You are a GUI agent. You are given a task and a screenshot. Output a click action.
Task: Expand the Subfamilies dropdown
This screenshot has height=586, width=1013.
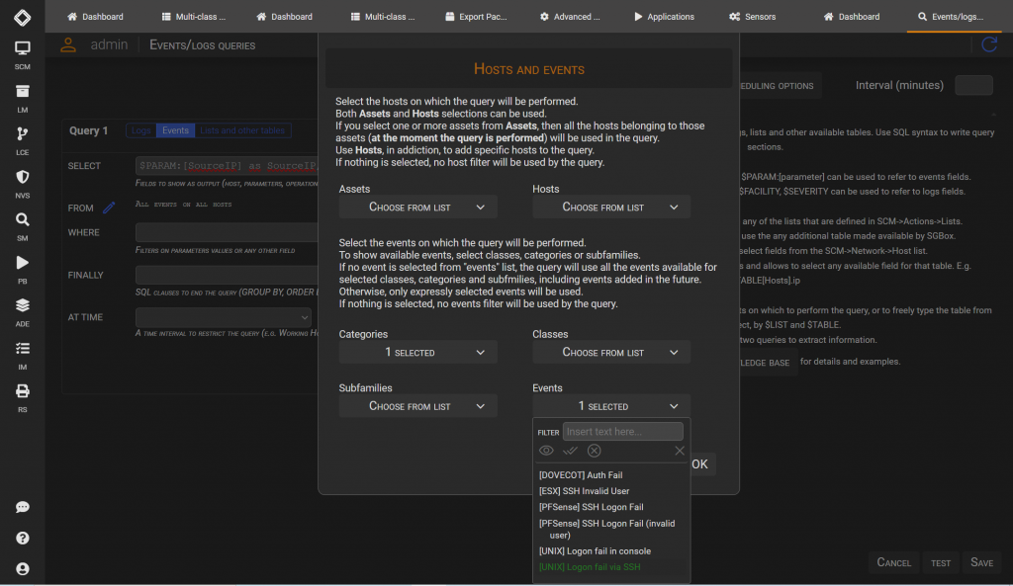point(417,406)
